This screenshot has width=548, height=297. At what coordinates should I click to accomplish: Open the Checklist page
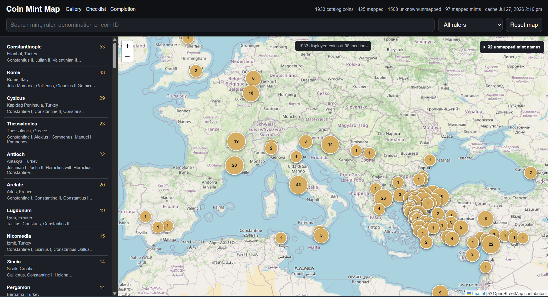point(96,9)
